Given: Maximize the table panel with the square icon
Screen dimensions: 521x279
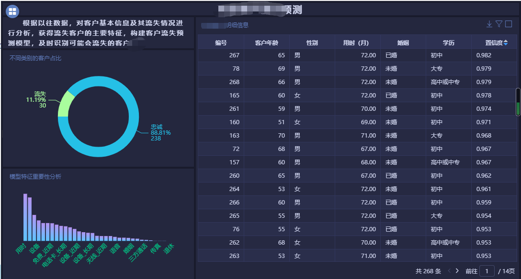Looking at the screenshot, I should tap(509, 24).
